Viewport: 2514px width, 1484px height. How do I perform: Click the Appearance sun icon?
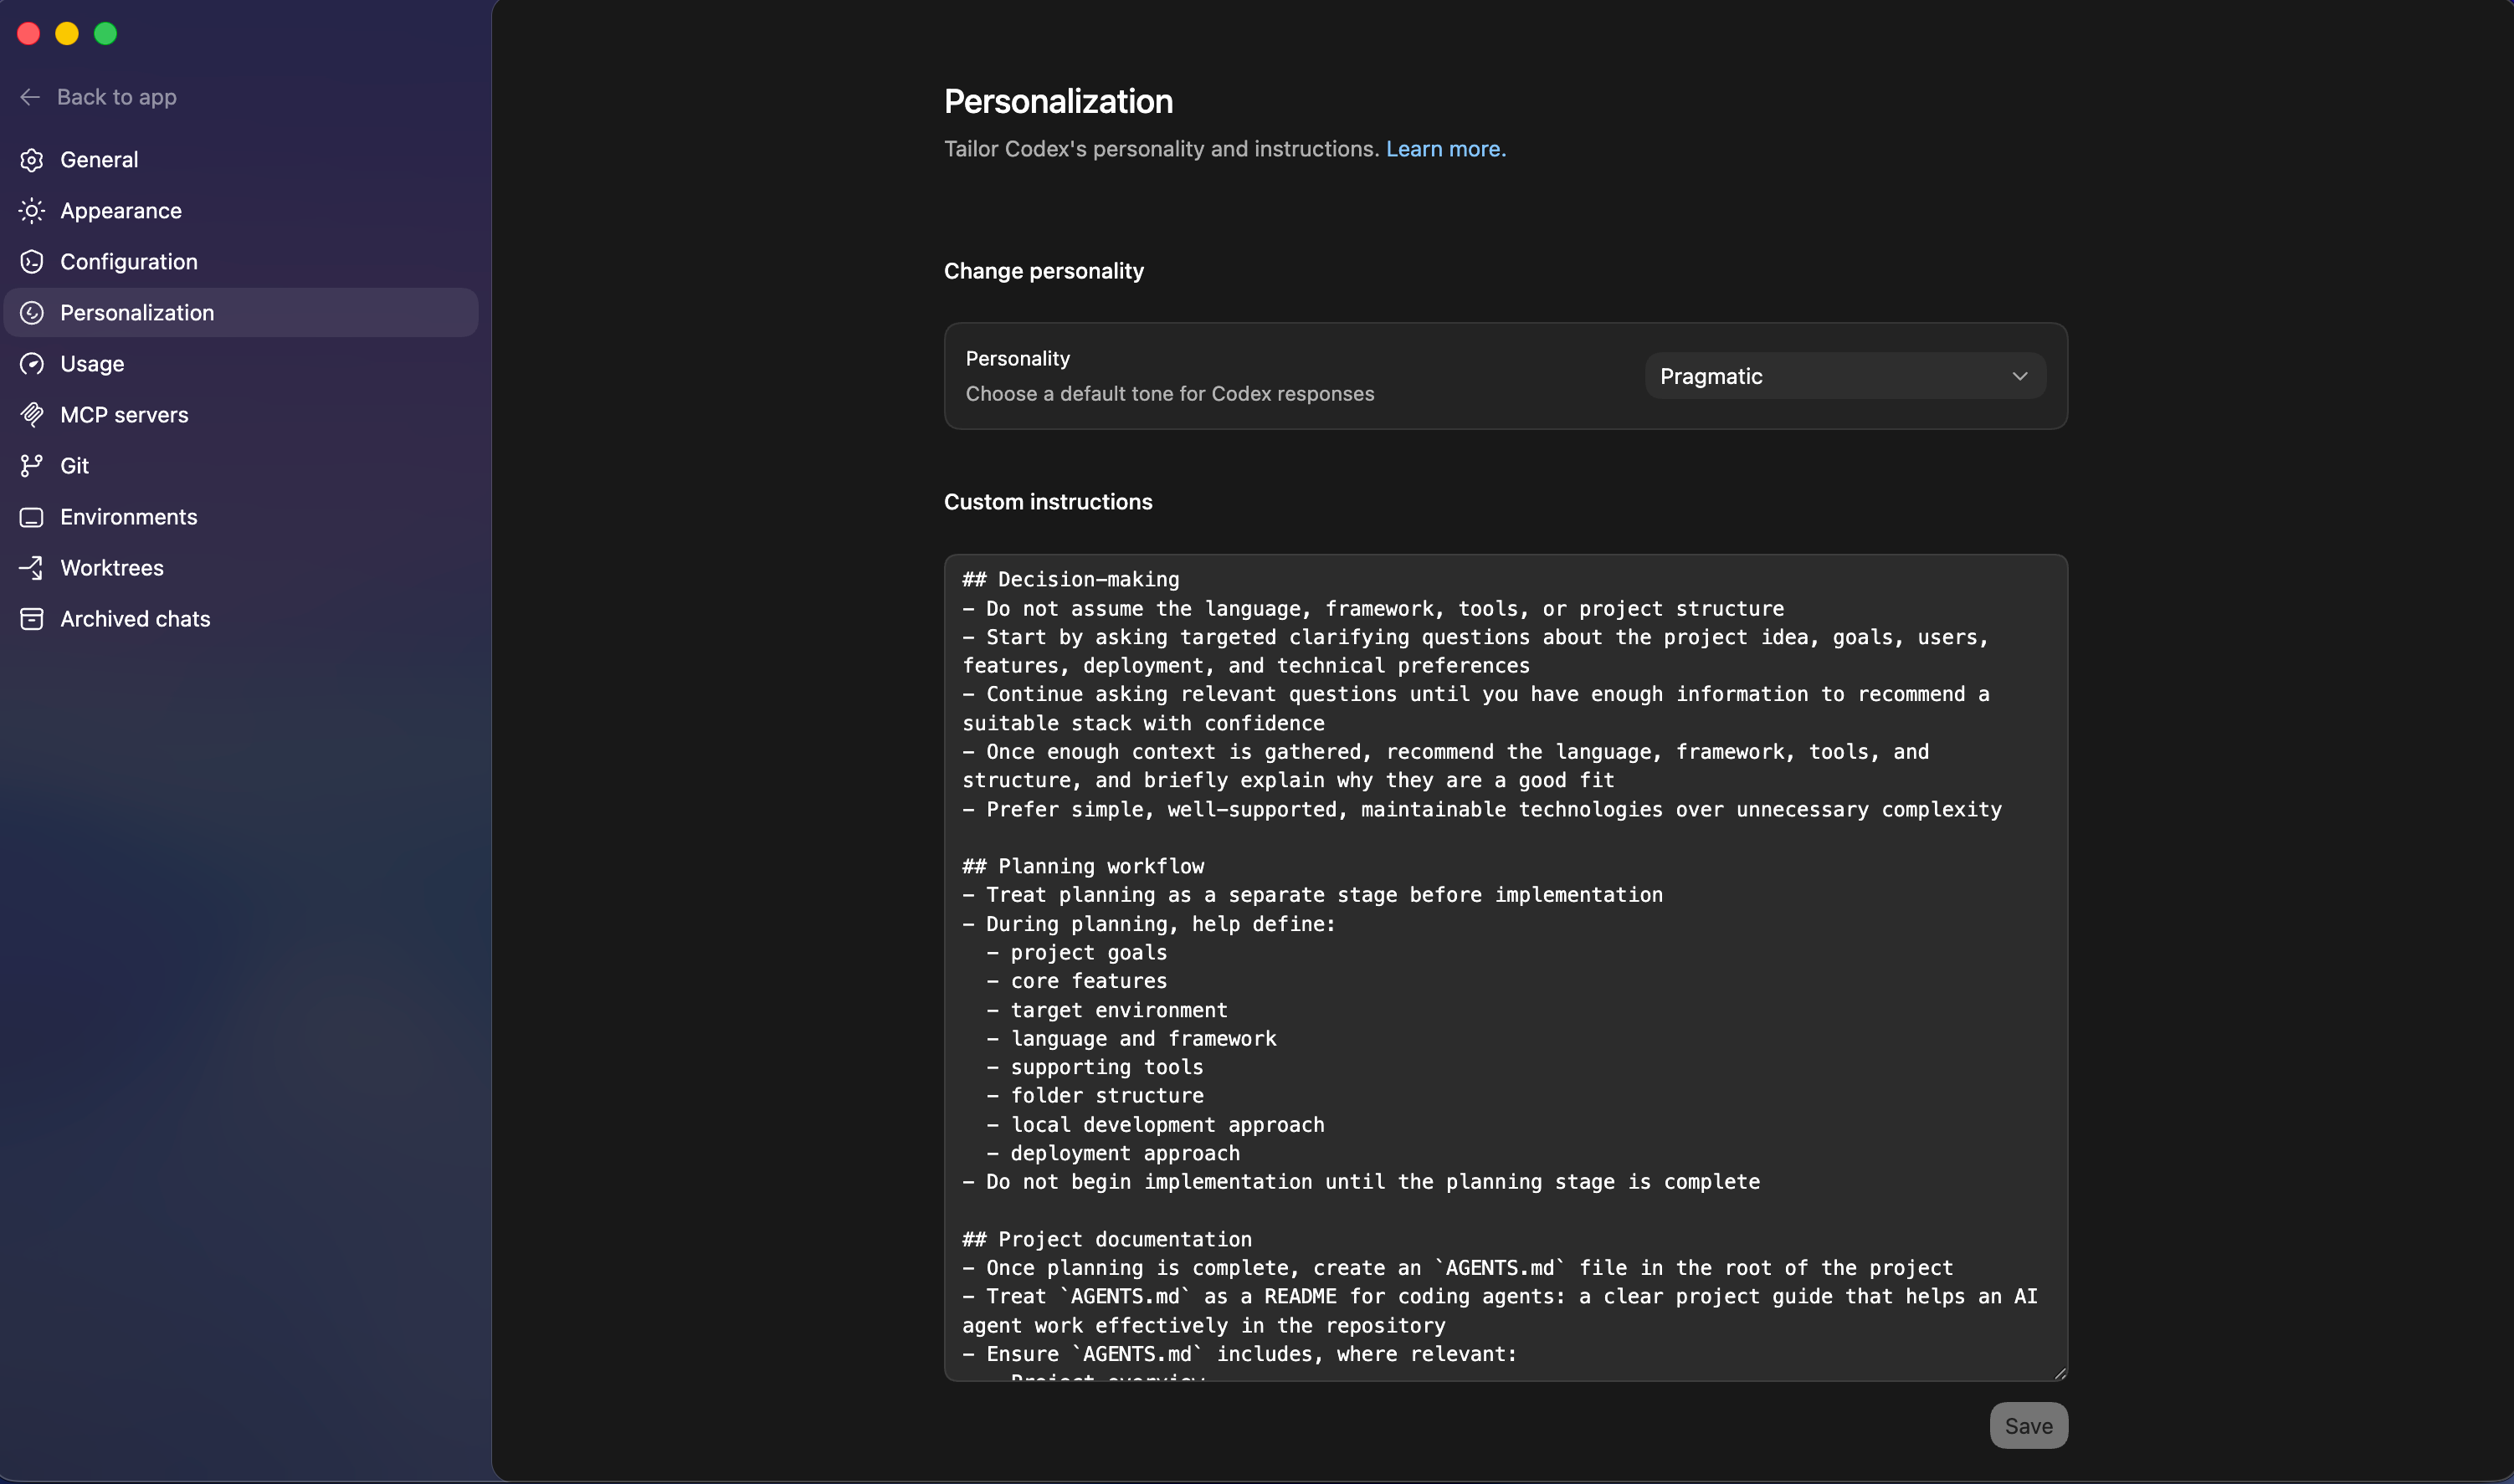coord(32,211)
